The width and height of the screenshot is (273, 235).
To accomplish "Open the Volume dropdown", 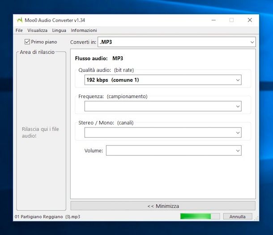I will (173, 151).
